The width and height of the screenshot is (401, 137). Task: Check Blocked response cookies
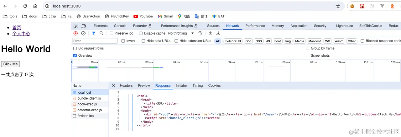pyautogui.click(x=362, y=41)
